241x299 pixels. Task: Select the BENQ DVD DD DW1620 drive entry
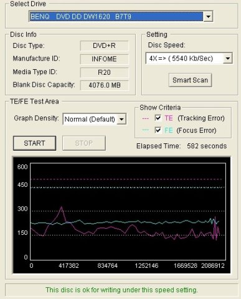tap(116, 16)
